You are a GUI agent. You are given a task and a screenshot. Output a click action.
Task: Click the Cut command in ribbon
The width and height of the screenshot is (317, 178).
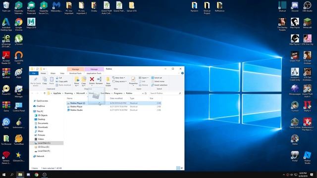coord(59,78)
